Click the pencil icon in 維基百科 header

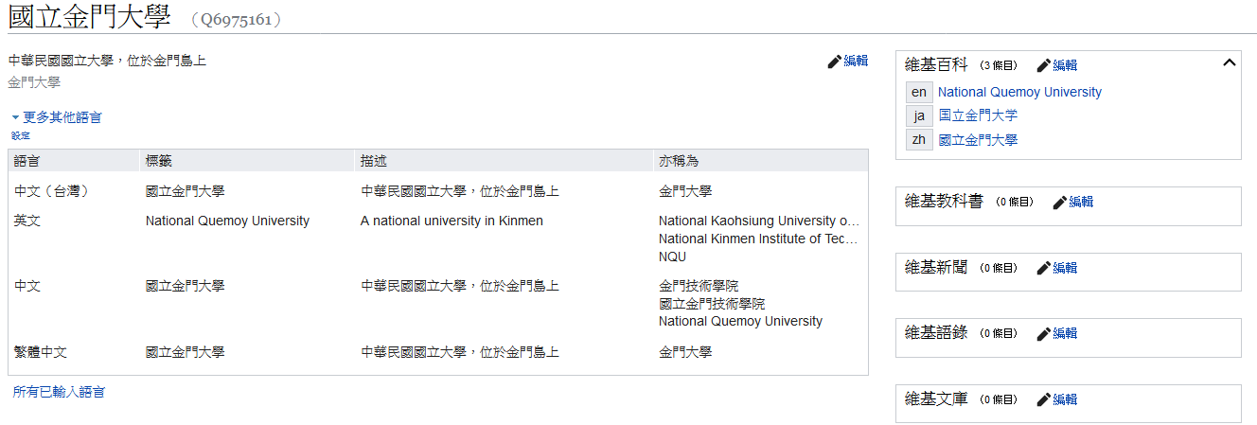click(x=1044, y=65)
